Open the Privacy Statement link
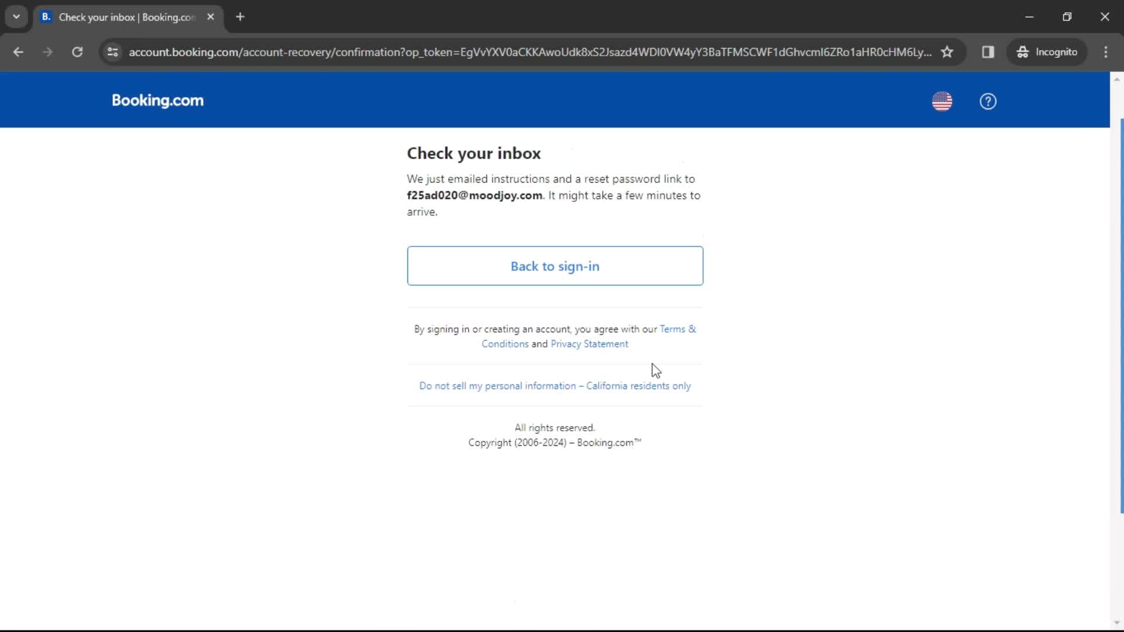The image size is (1124, 632). [x=589, y=344]
